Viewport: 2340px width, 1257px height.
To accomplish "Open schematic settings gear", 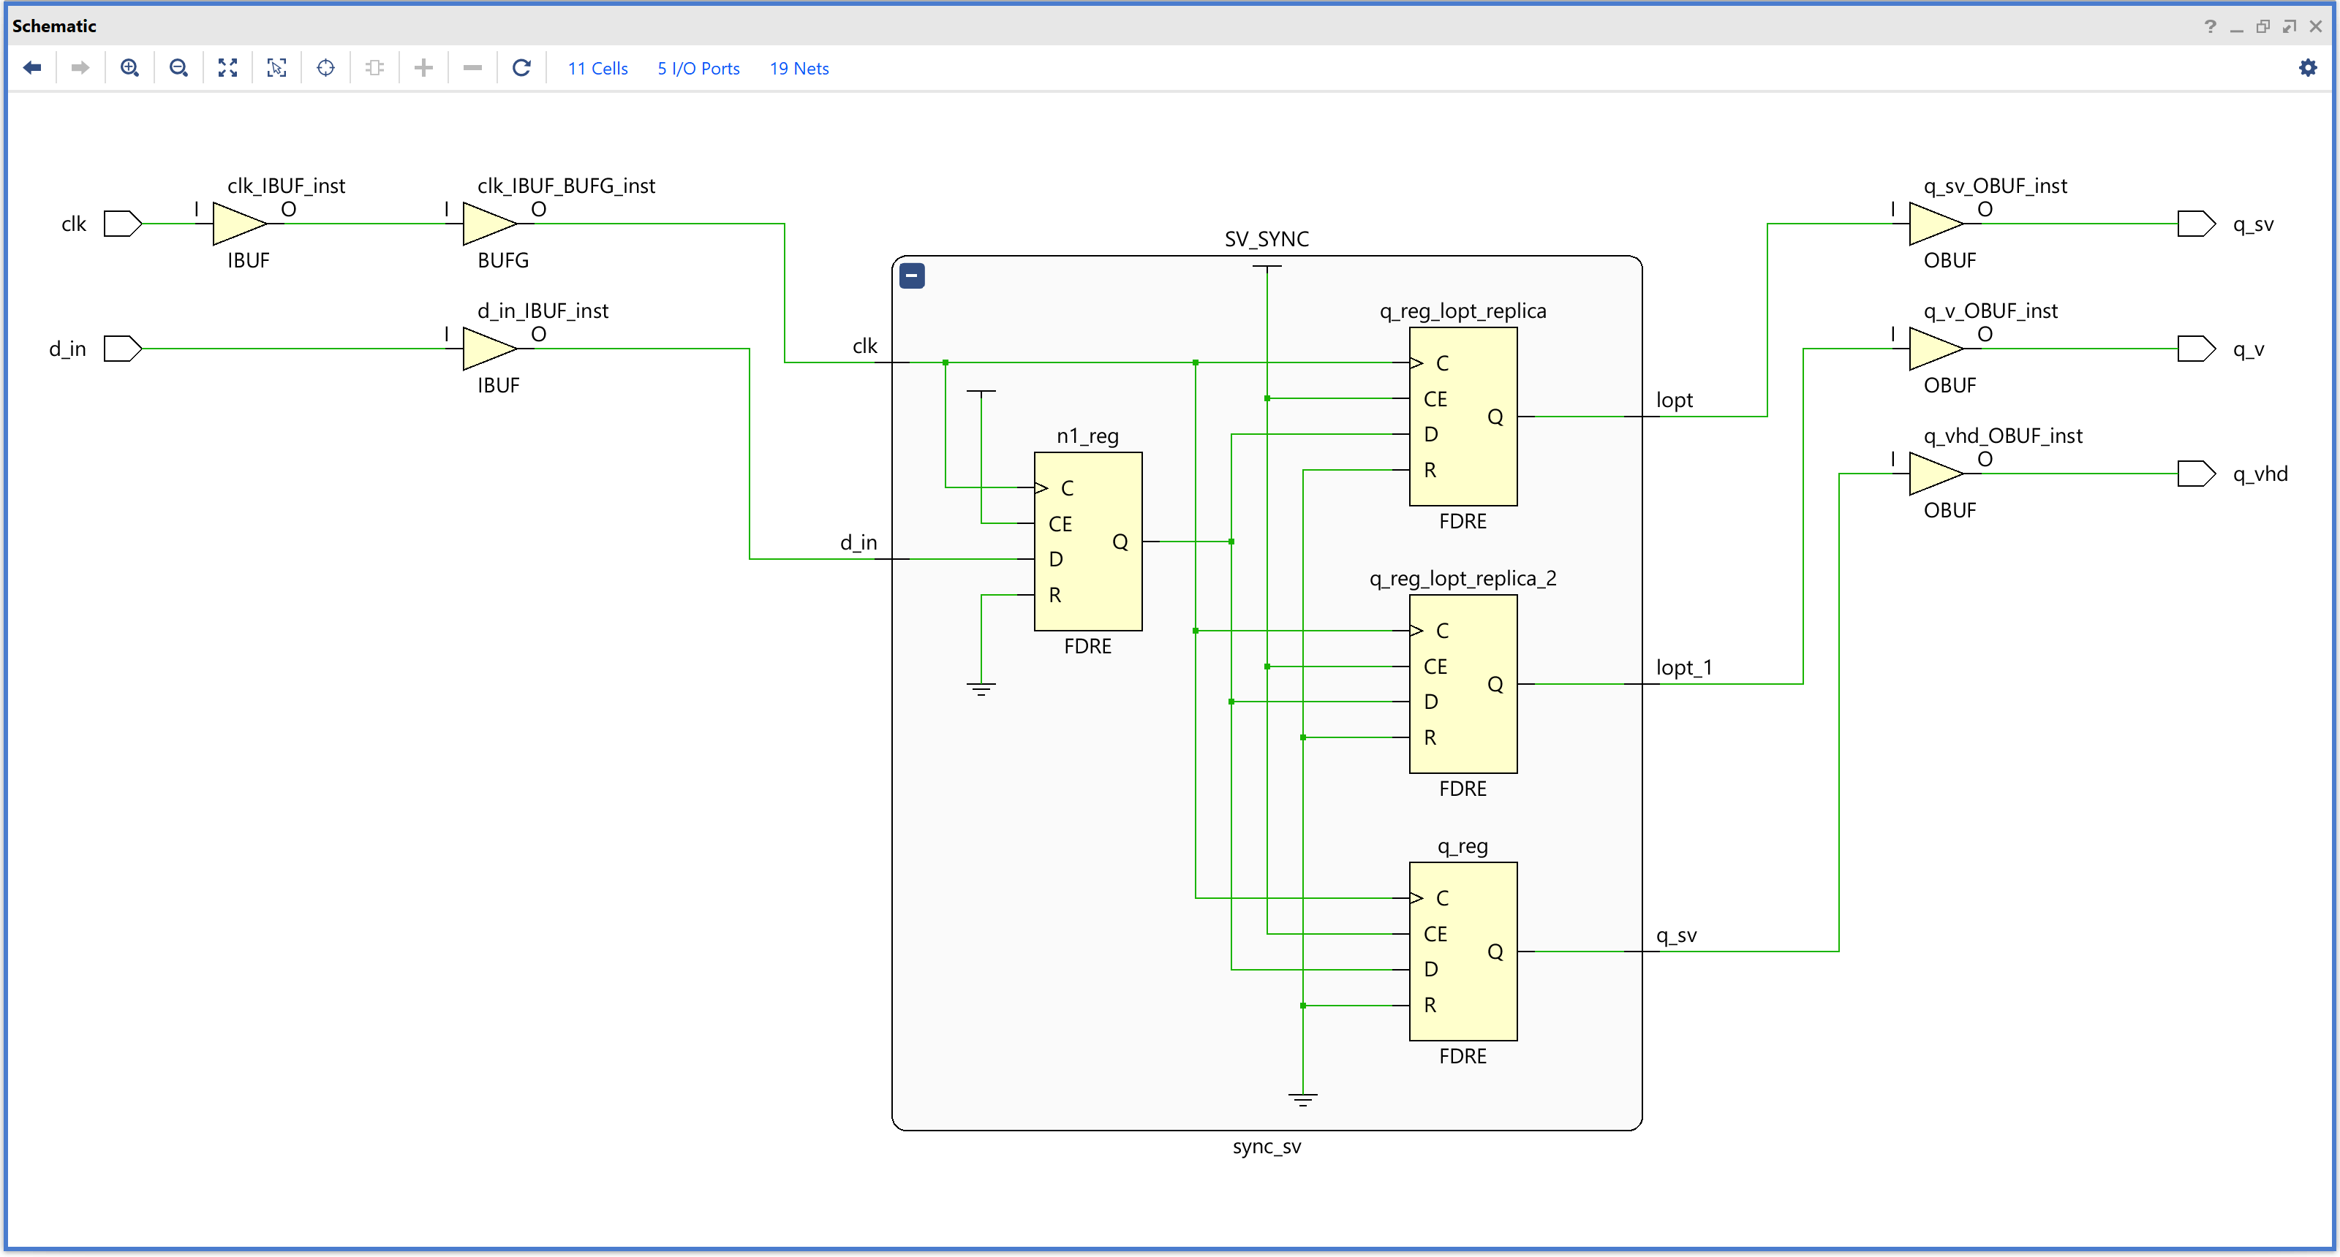I will coord(2307,68).
